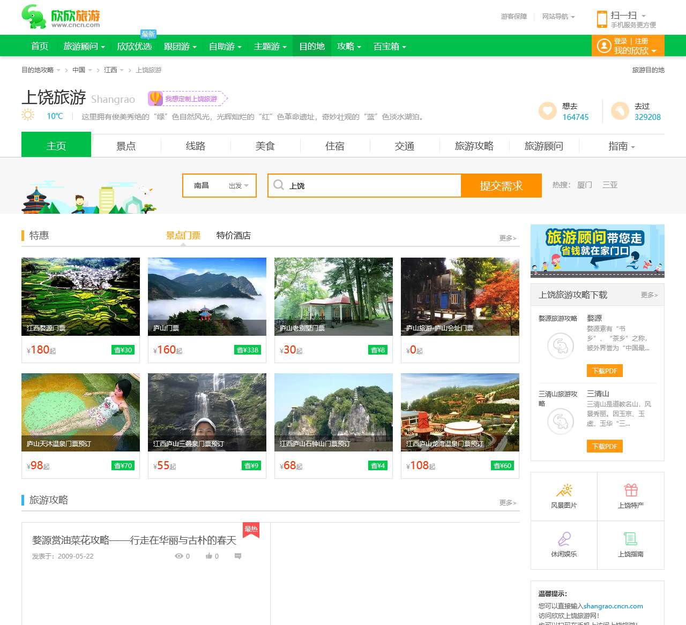Type in the 上饶 search input field
The width and height of the screenshot is (686, 625).
[x=364, y=185]
